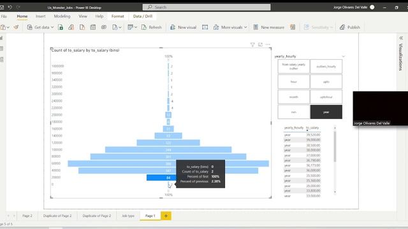Expand the Transform data dropdown arrow
The image size is (408, 229).
pyautogui.click(x=136, y=27)
